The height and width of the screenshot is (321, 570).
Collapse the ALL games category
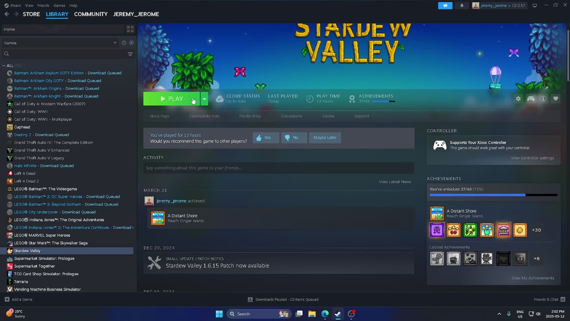pyautogui.click(x=5, y=66)
